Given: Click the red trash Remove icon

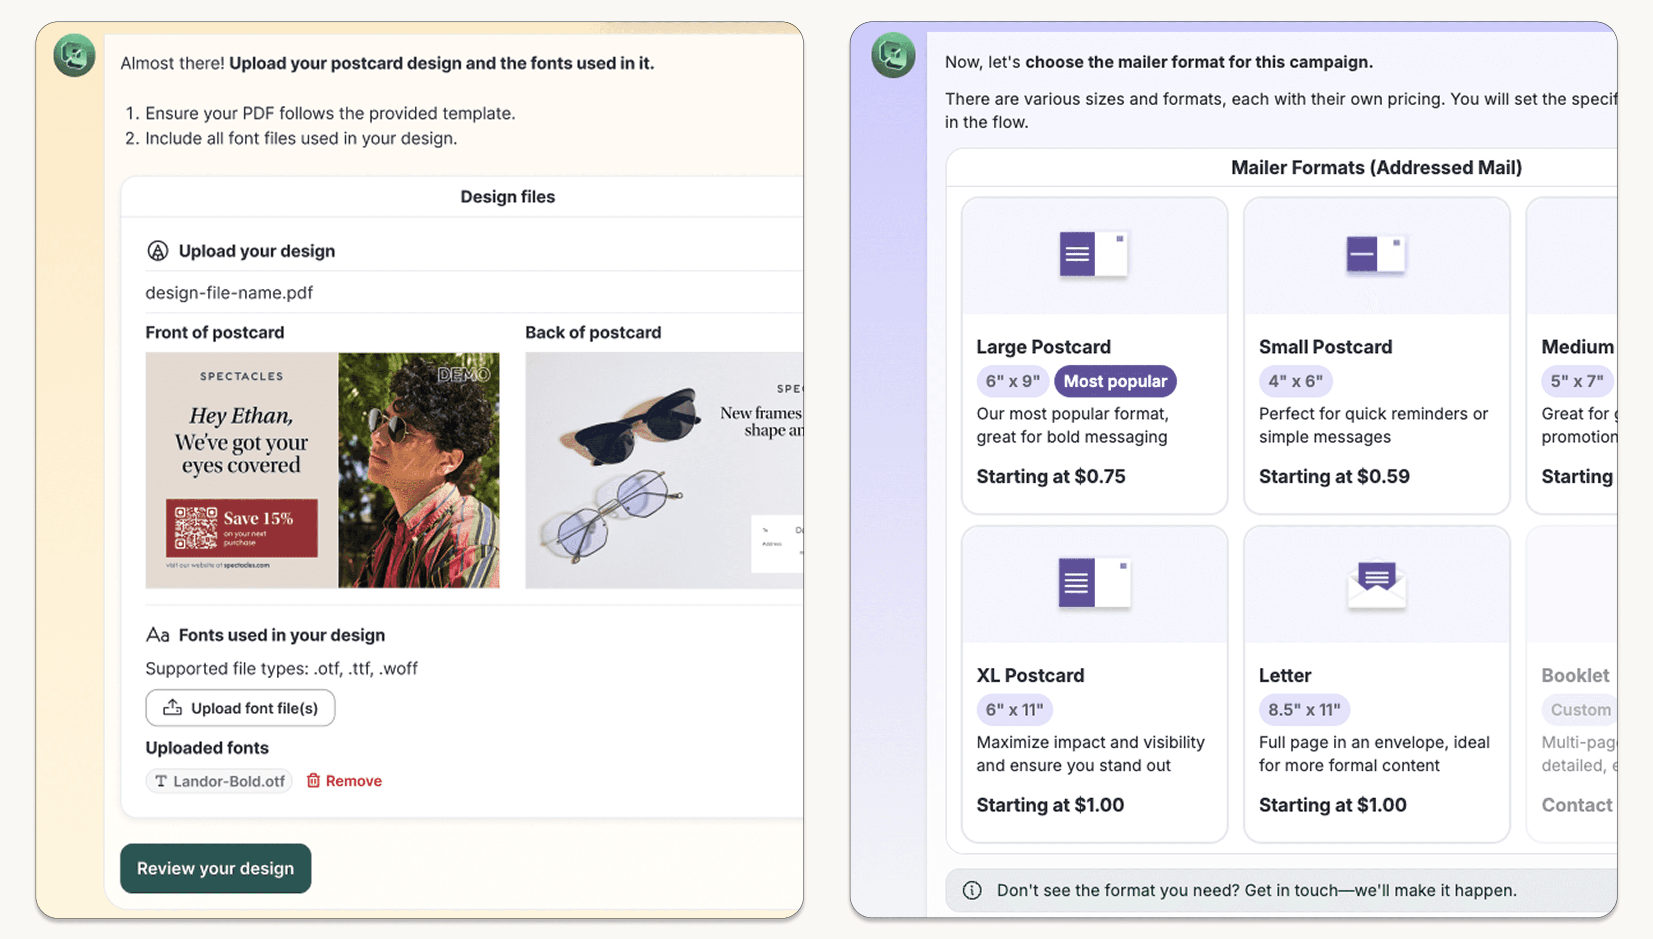Looking at the screenshot, I should (313, 780).
